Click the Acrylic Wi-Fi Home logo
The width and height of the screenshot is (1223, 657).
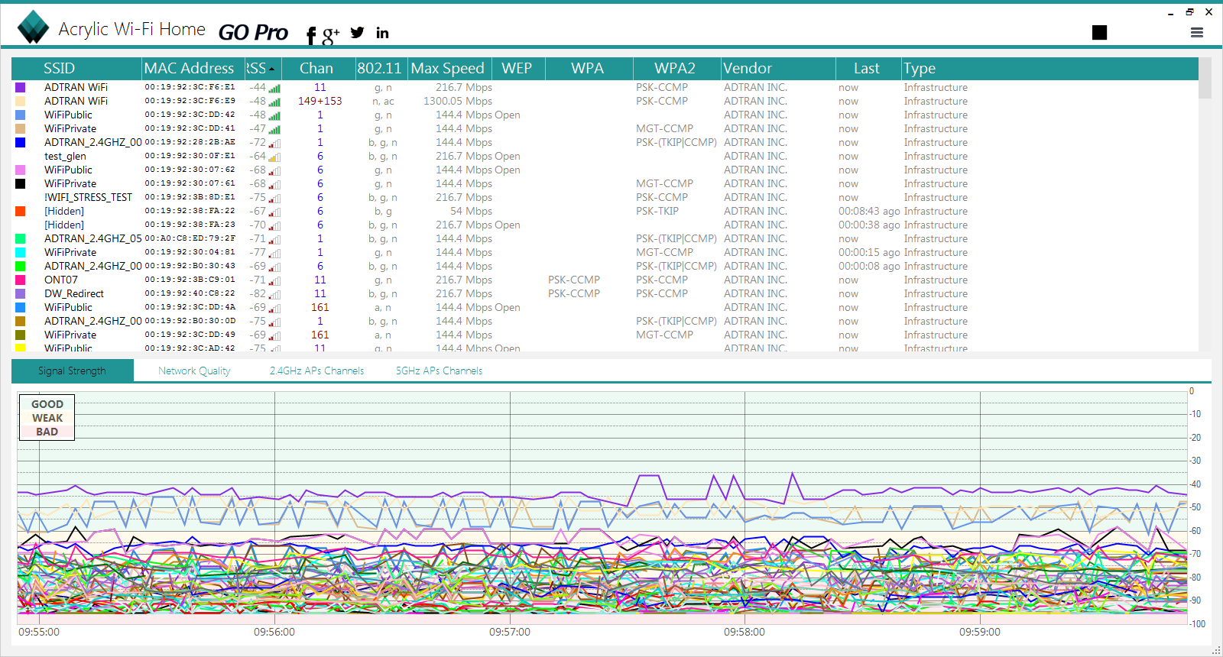coord(33,28)
